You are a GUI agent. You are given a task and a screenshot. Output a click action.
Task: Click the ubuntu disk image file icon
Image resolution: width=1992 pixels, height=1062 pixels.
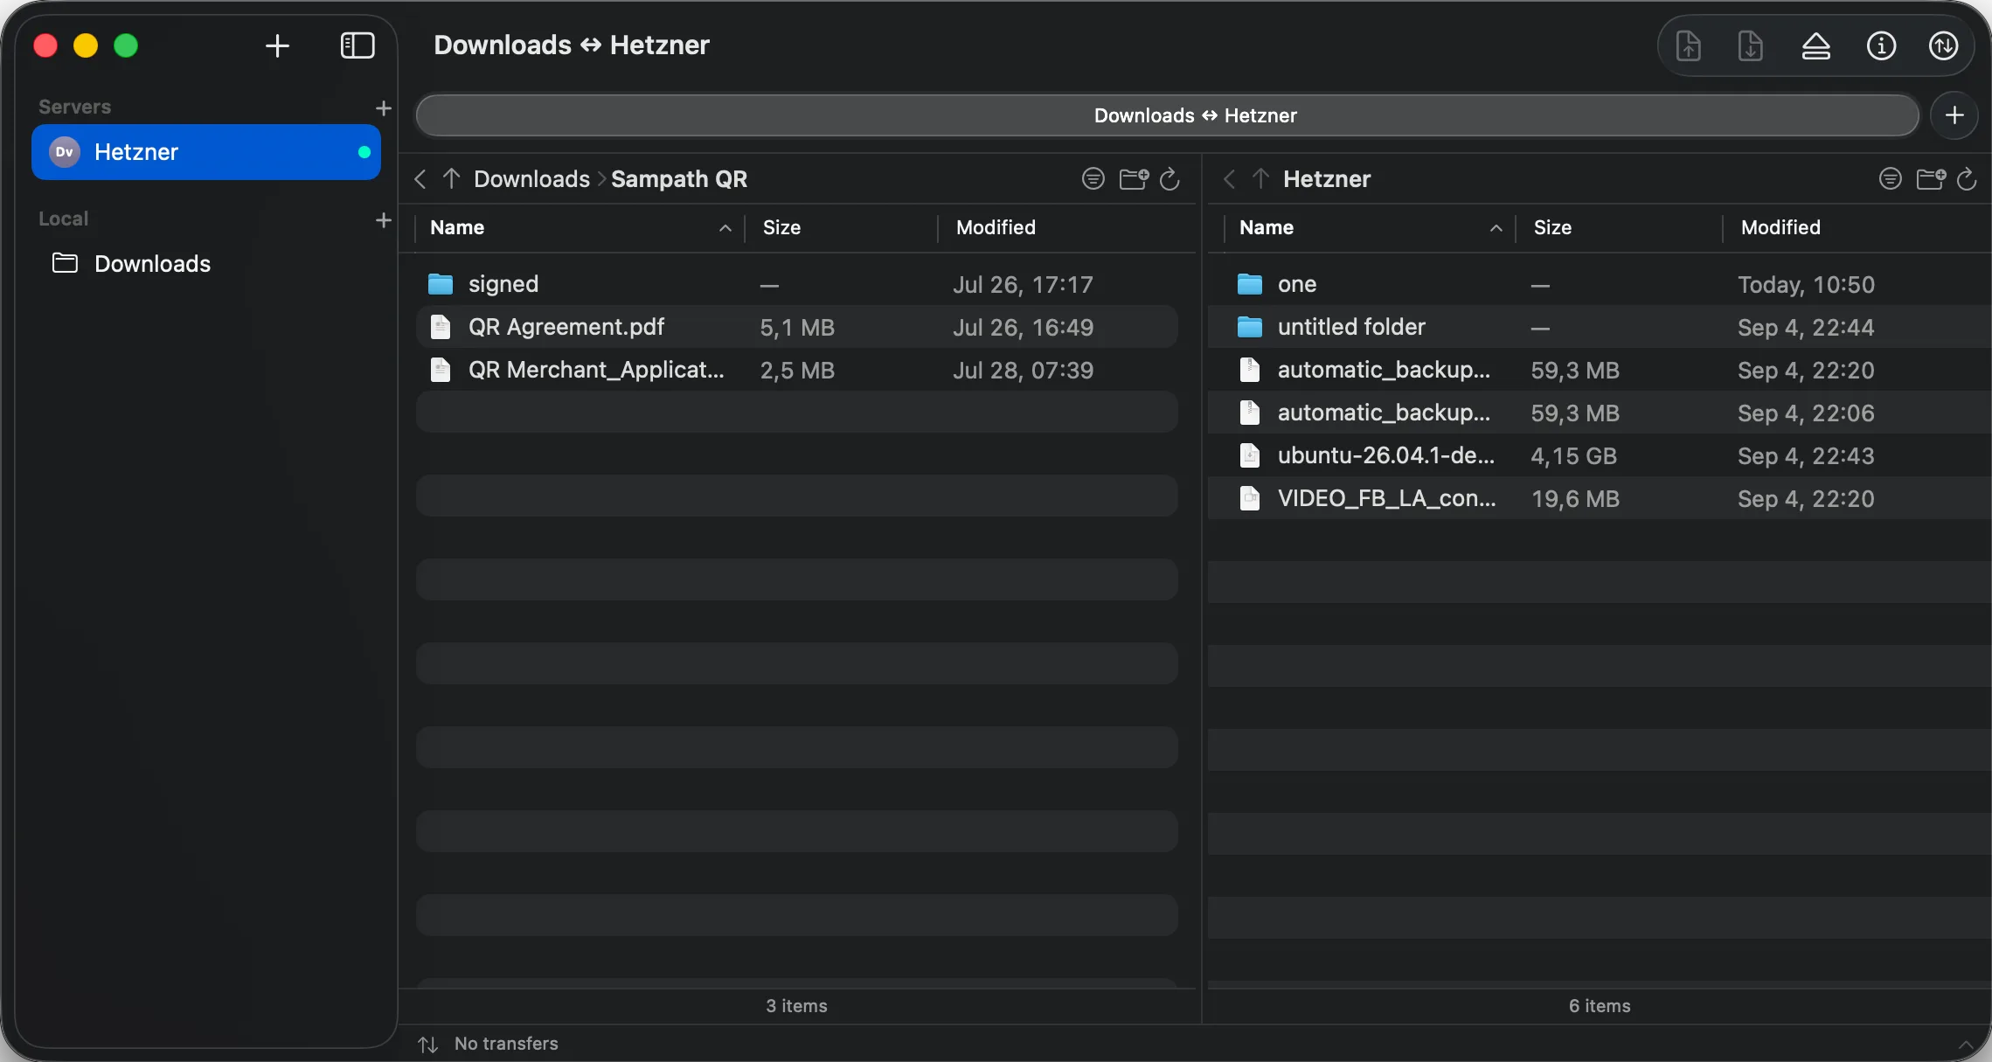1250,455
